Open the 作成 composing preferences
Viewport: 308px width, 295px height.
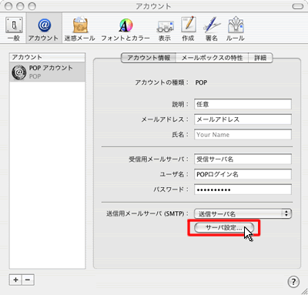pos(188,29)
